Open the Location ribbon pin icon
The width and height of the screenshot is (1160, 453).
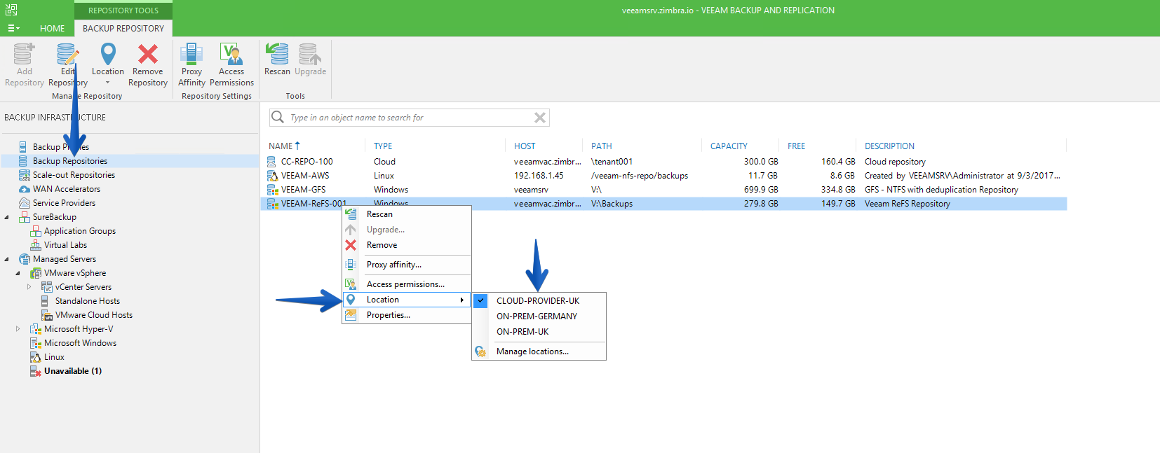tap(108, 54)
